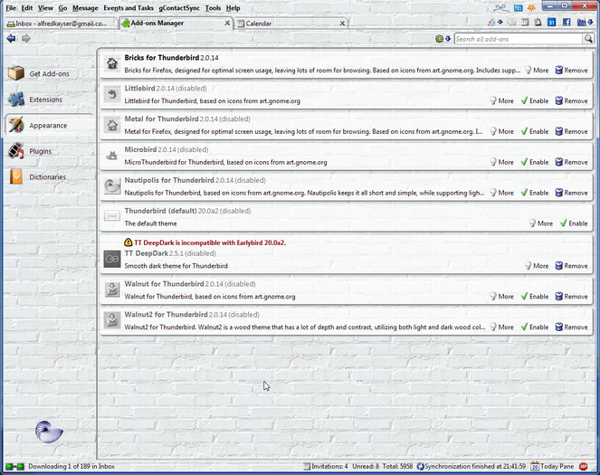The height and width of the screenshot is (475, 600).
Task: Open the Get Add-ons pane
Action: pos(48,73)
